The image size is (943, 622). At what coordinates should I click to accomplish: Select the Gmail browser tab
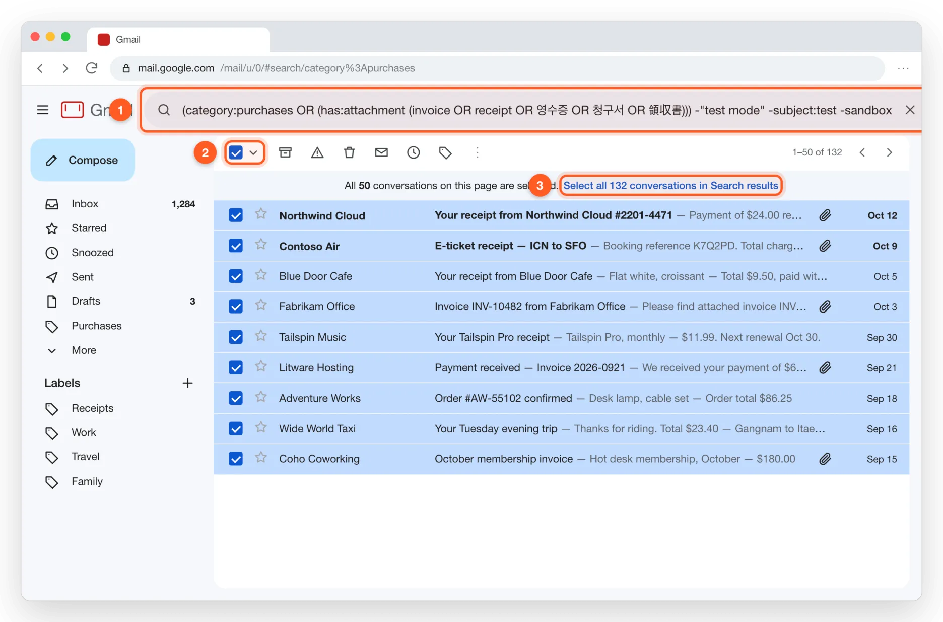[178, 39]
